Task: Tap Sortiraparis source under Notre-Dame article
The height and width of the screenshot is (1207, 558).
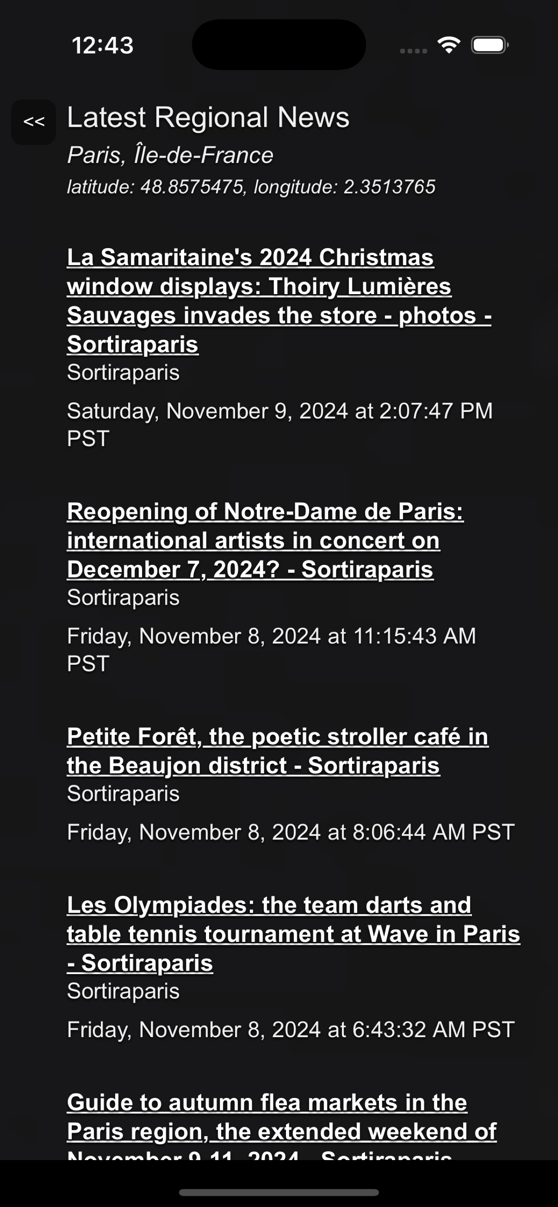Action: point(123,597)
